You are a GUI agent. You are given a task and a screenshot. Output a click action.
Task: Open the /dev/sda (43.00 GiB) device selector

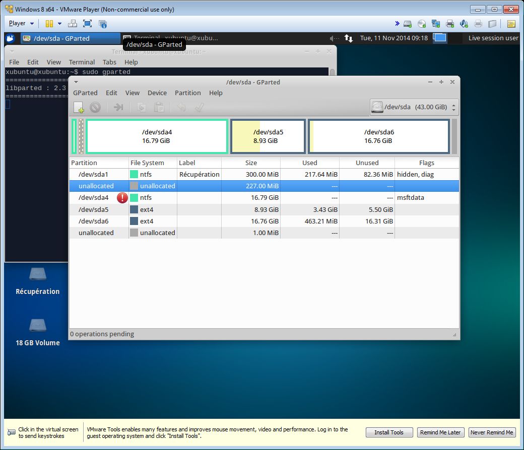[x=414, y=107]
